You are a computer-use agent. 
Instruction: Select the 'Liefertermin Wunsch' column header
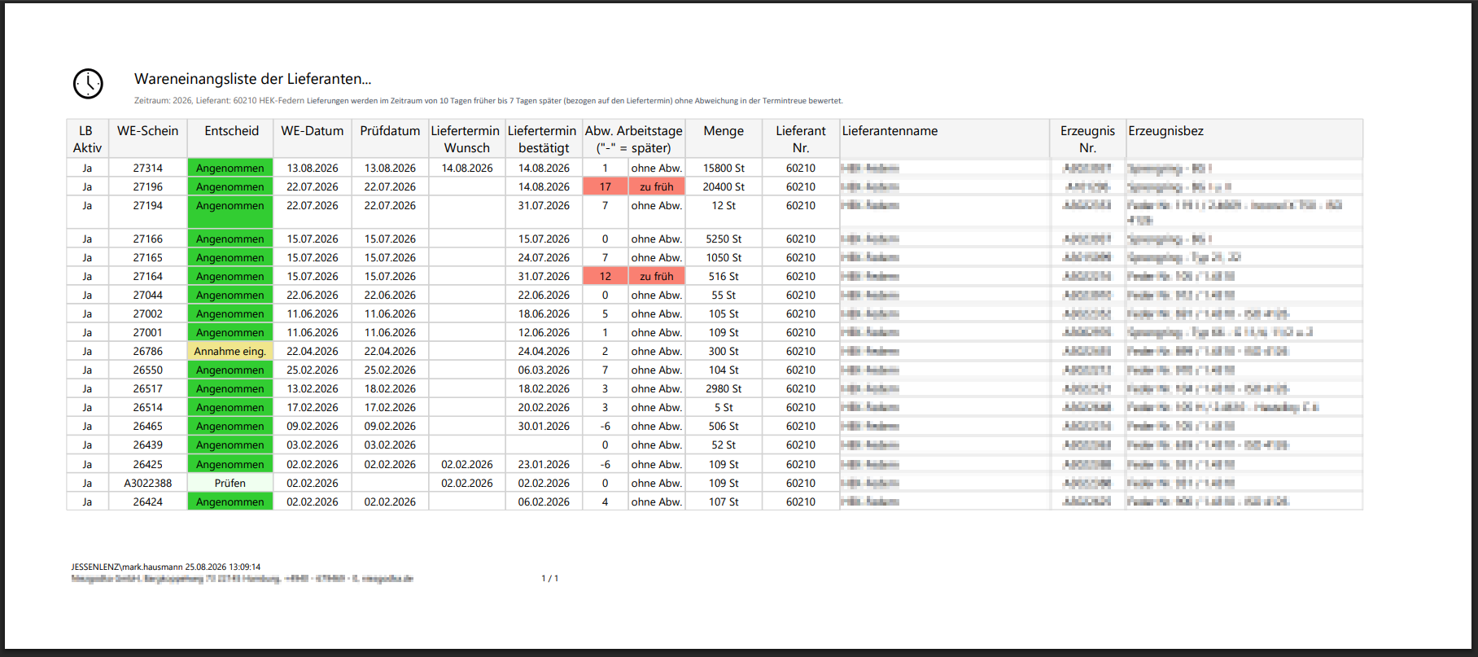click(466, 139)
